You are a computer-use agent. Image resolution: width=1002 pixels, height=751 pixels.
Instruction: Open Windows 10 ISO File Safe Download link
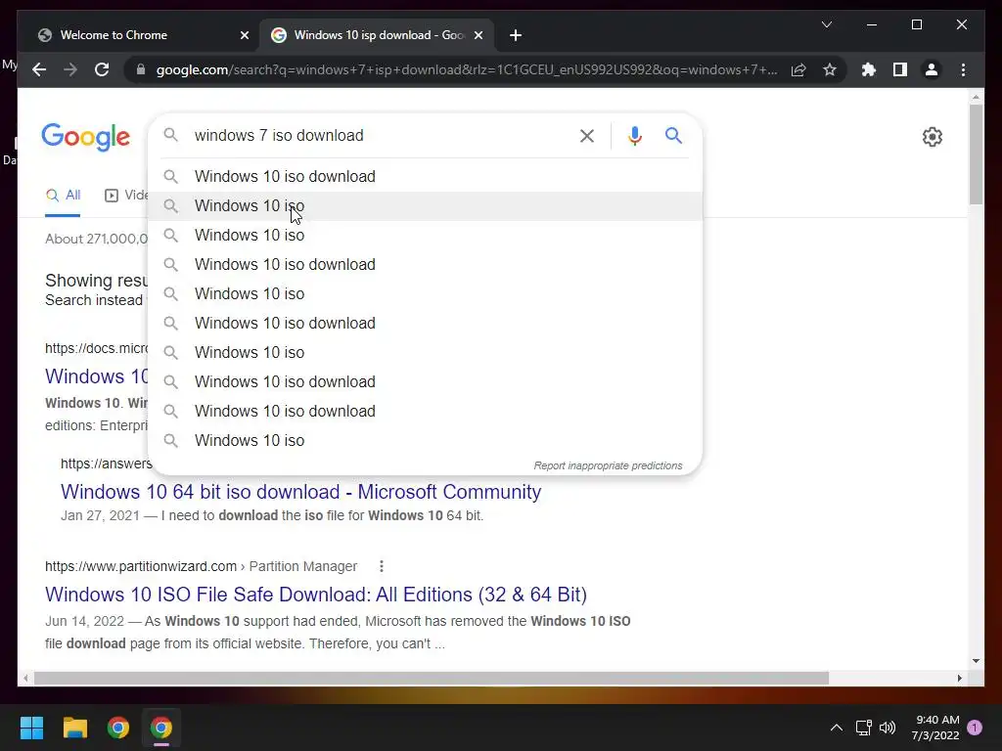click(316, 595)
